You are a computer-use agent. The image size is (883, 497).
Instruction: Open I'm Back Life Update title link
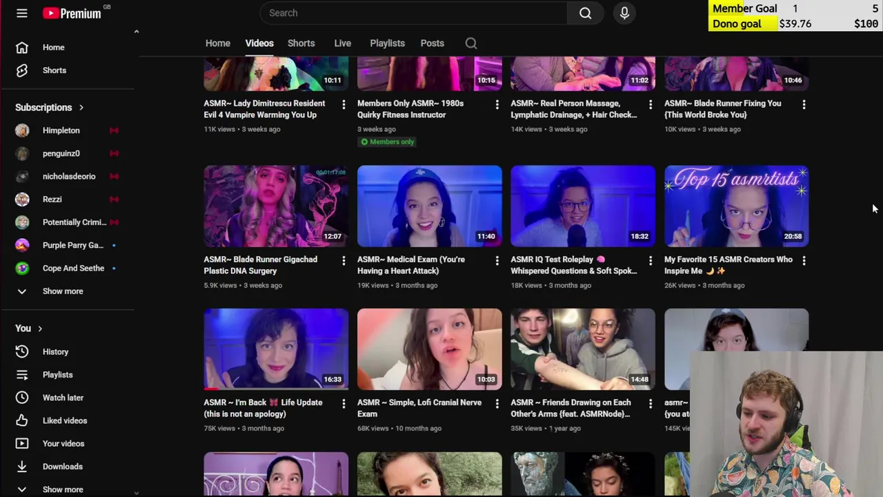coord(263,408)
